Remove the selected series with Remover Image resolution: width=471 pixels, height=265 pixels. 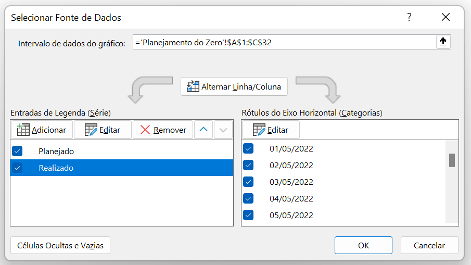coord(163,130)
